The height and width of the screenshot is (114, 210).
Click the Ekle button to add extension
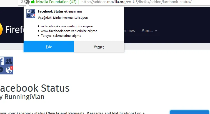click(49, 47)
